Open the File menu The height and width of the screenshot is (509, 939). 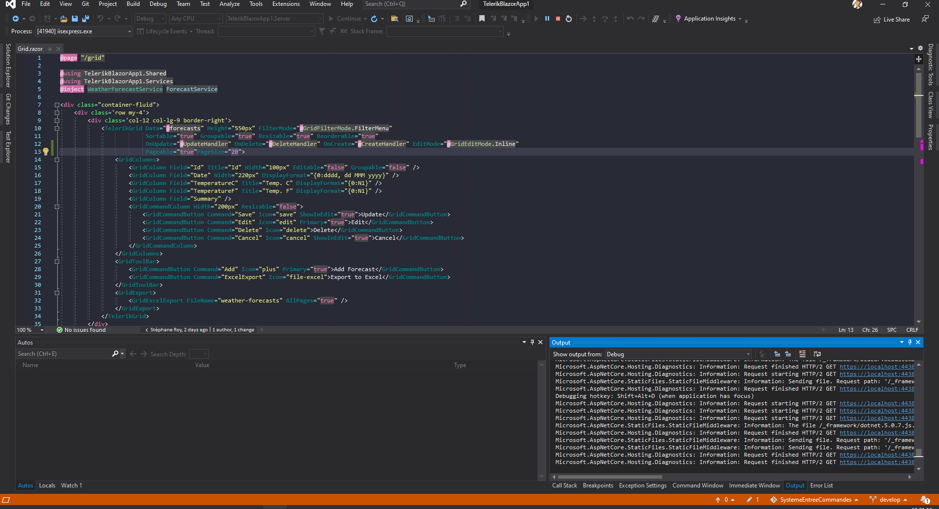[x=26, y=4]
